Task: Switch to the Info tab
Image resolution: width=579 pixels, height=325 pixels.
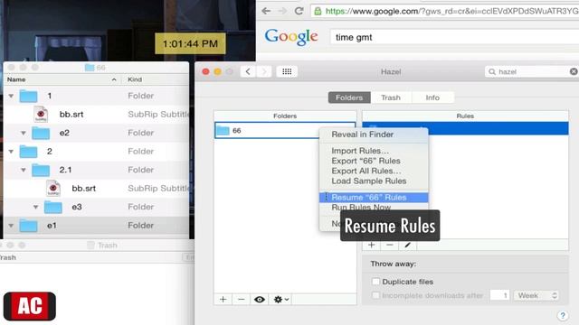Action: pos(432,97)
